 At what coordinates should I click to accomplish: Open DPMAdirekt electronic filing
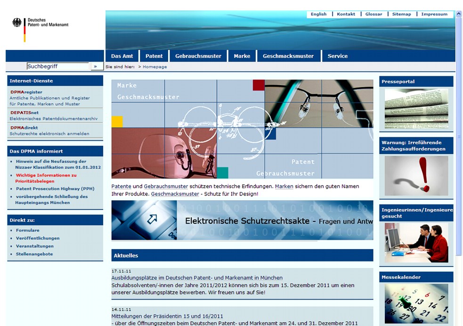coord(24,128)
